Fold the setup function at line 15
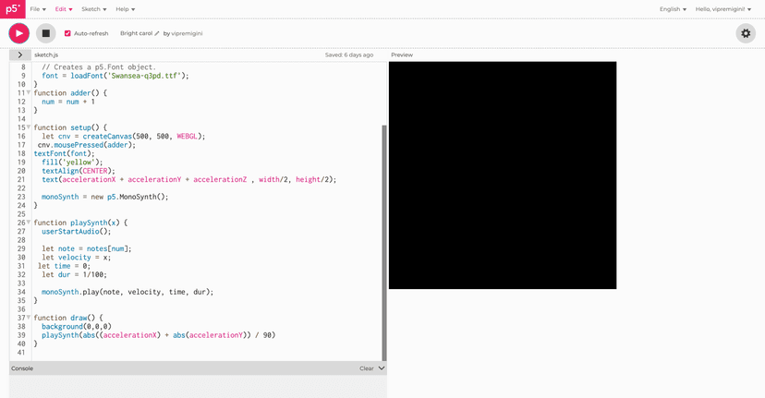Image resolution: width=765 pixels, height=398 pixels. [29, 127]
